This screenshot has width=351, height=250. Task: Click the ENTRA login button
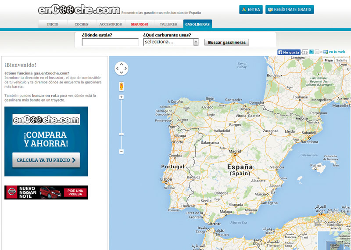(251, 10)
